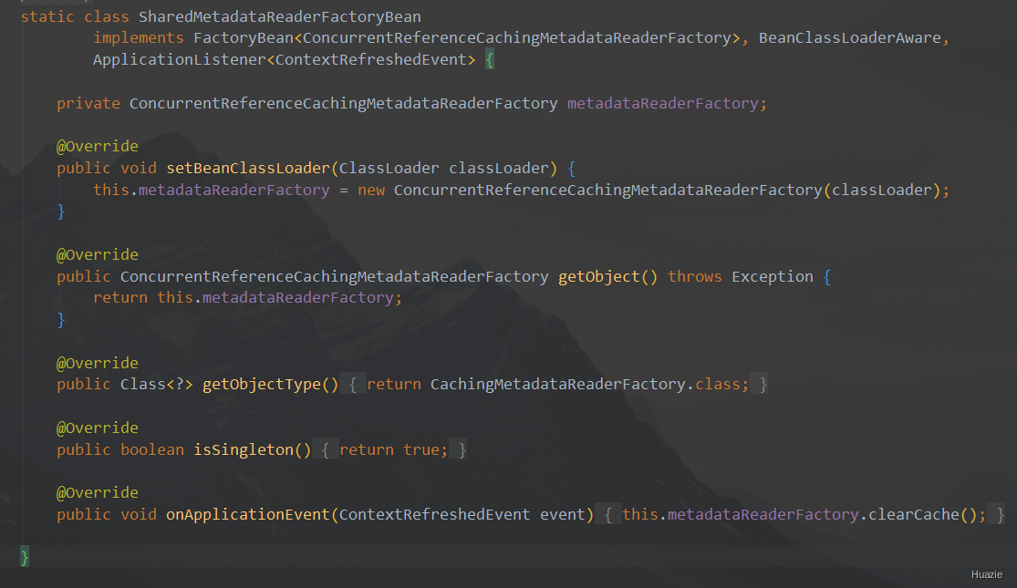
Task: Click the isSingleton method name
Action: pyautogui.click(x=244, y=450)
